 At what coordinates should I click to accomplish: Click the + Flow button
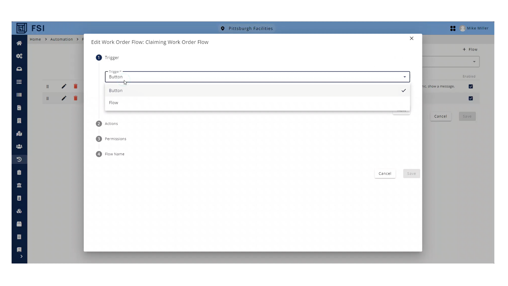470,49
